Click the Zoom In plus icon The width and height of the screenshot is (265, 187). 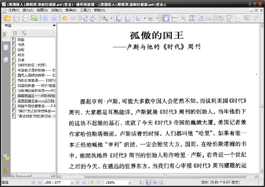point(151,18)
